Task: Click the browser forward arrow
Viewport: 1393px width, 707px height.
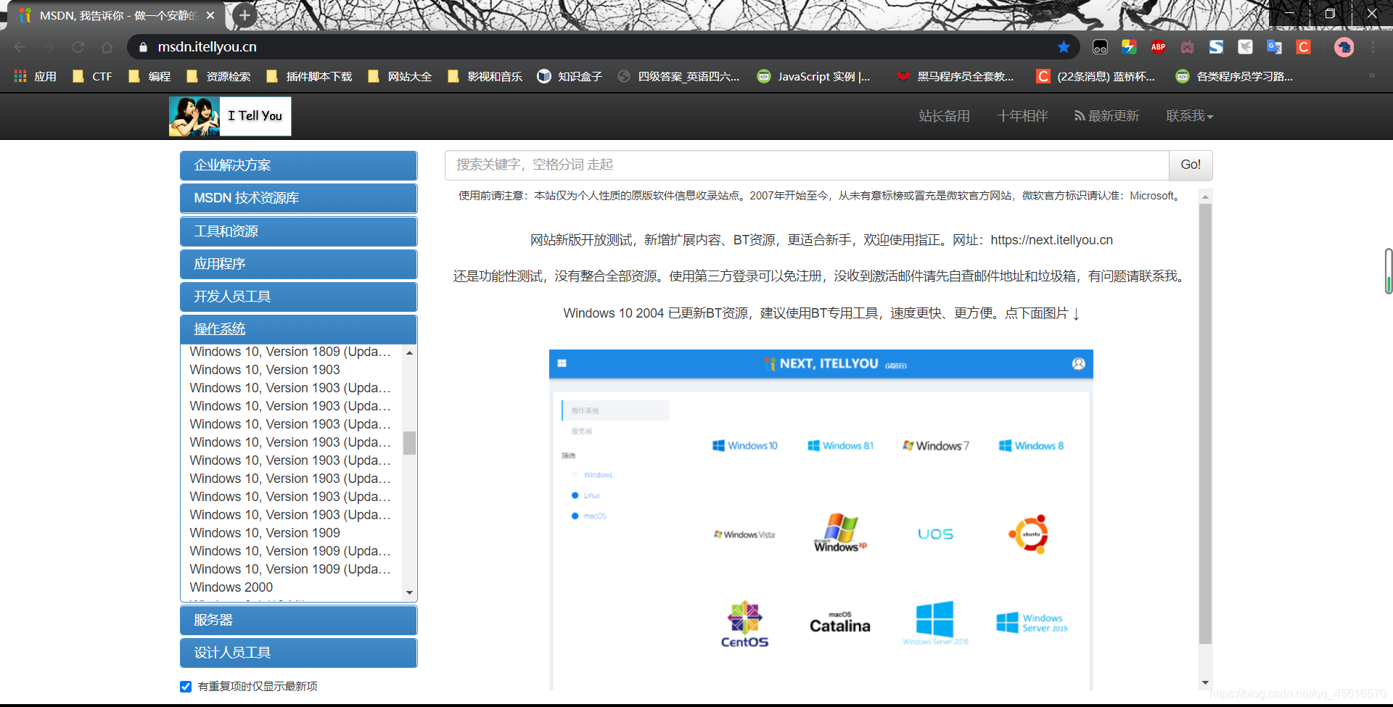Action: click(49, 47)
